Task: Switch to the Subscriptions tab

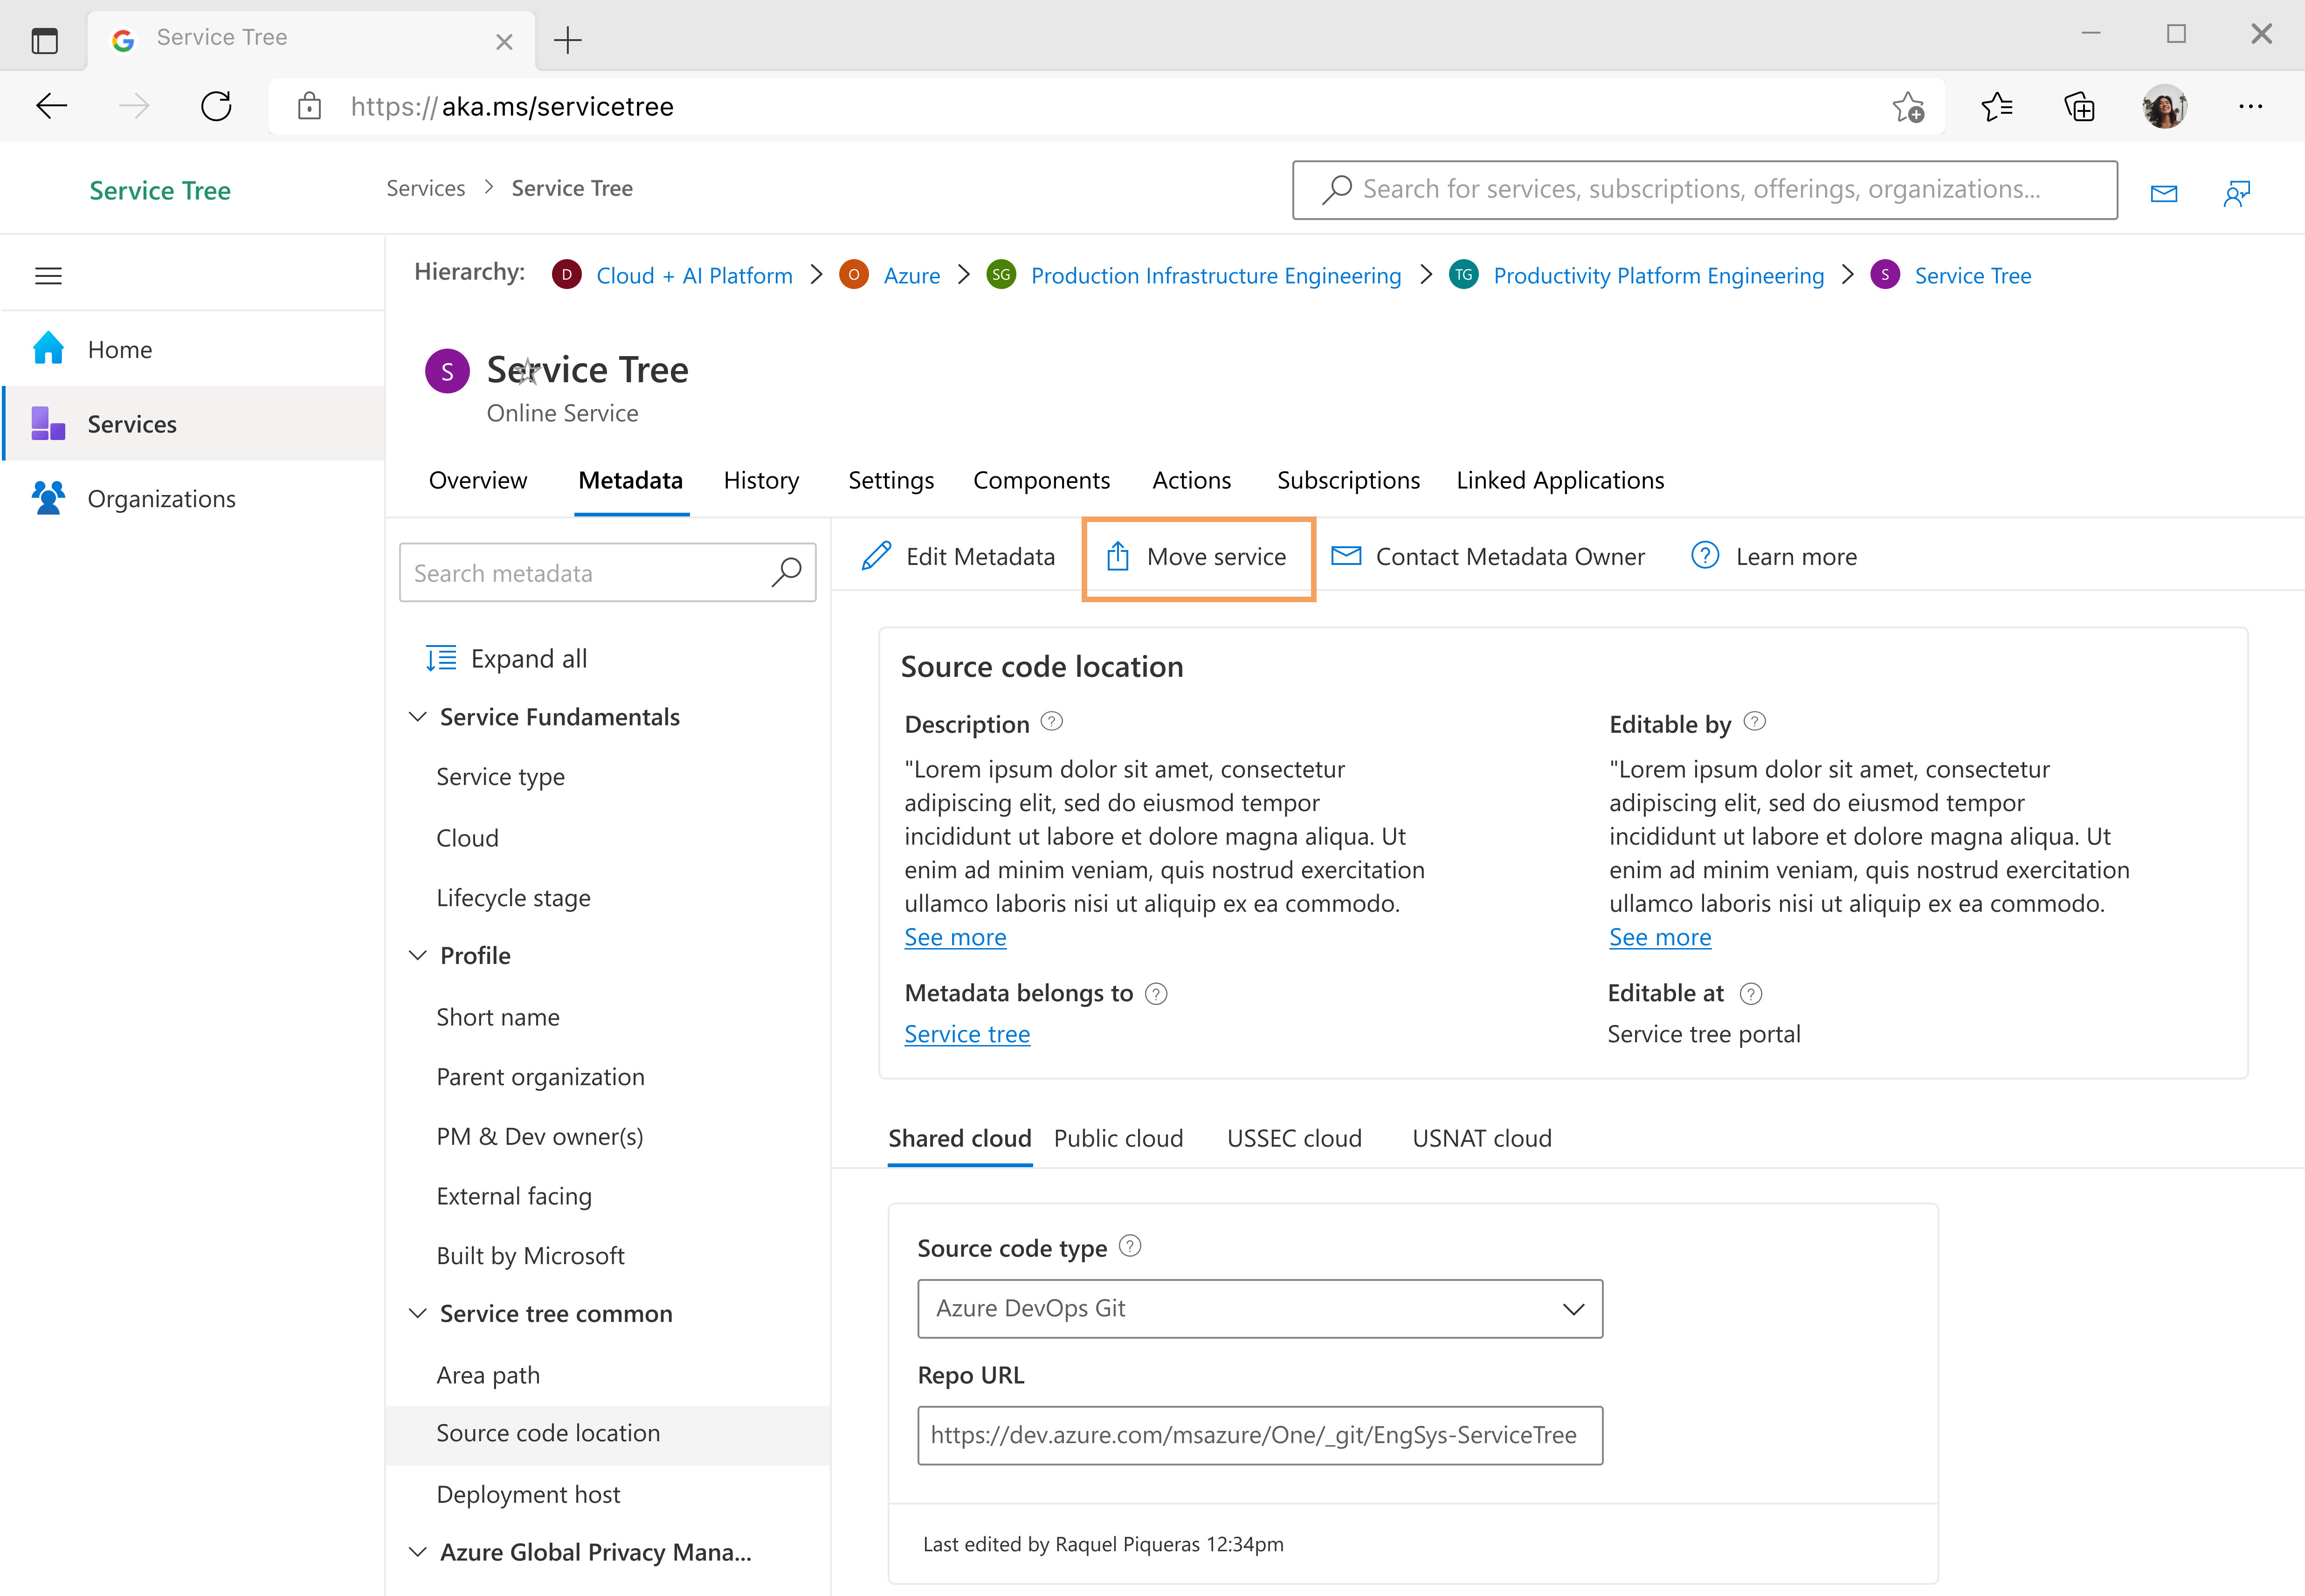Action: click(1348, 480)
